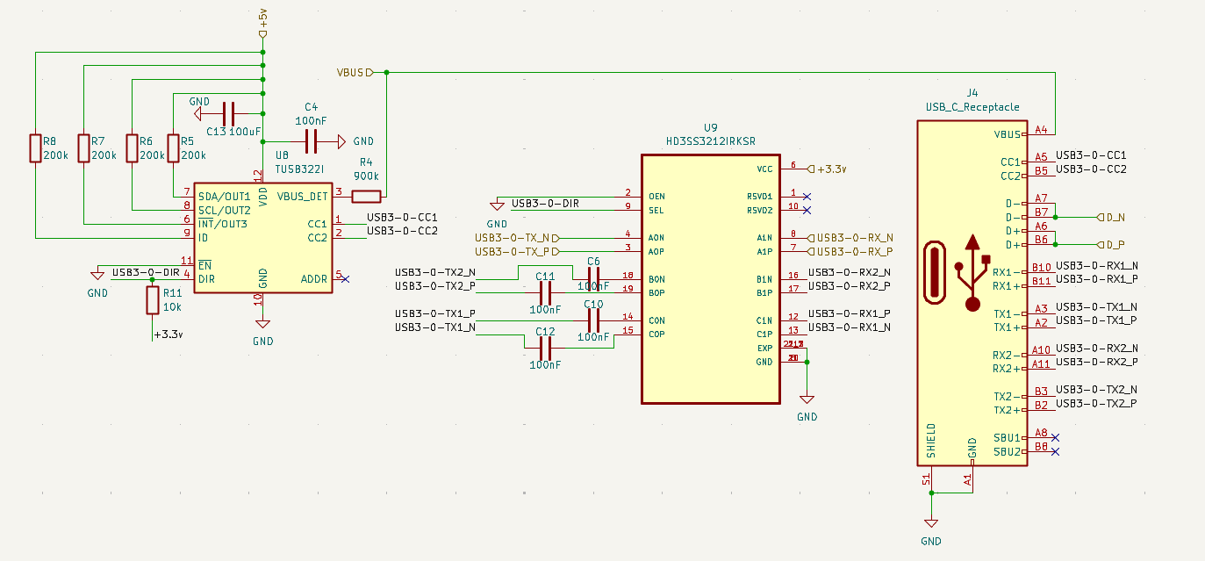Select the C13 100uF capacitor symbol

[x=229, y=114]
